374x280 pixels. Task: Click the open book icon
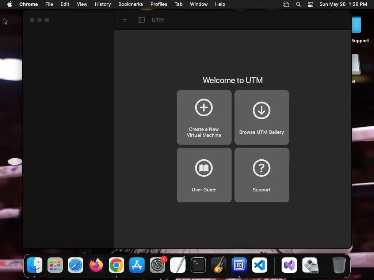[204, 168]
